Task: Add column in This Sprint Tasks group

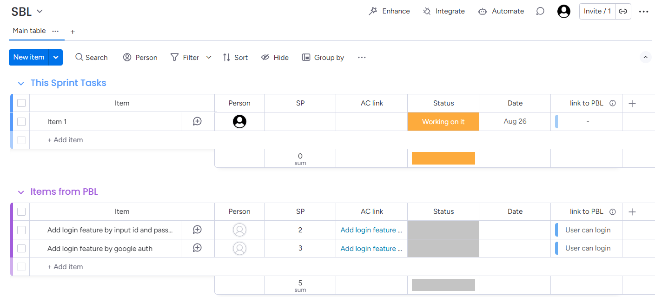Action: click(632, 103)
